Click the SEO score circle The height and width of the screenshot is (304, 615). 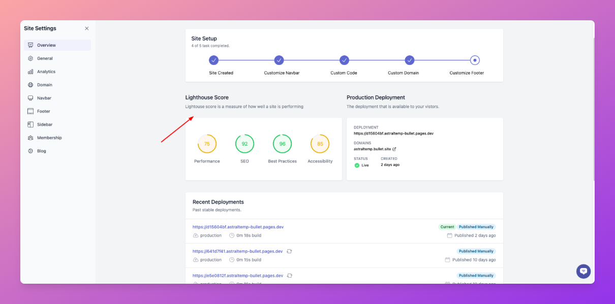click(x=244, y=144)
